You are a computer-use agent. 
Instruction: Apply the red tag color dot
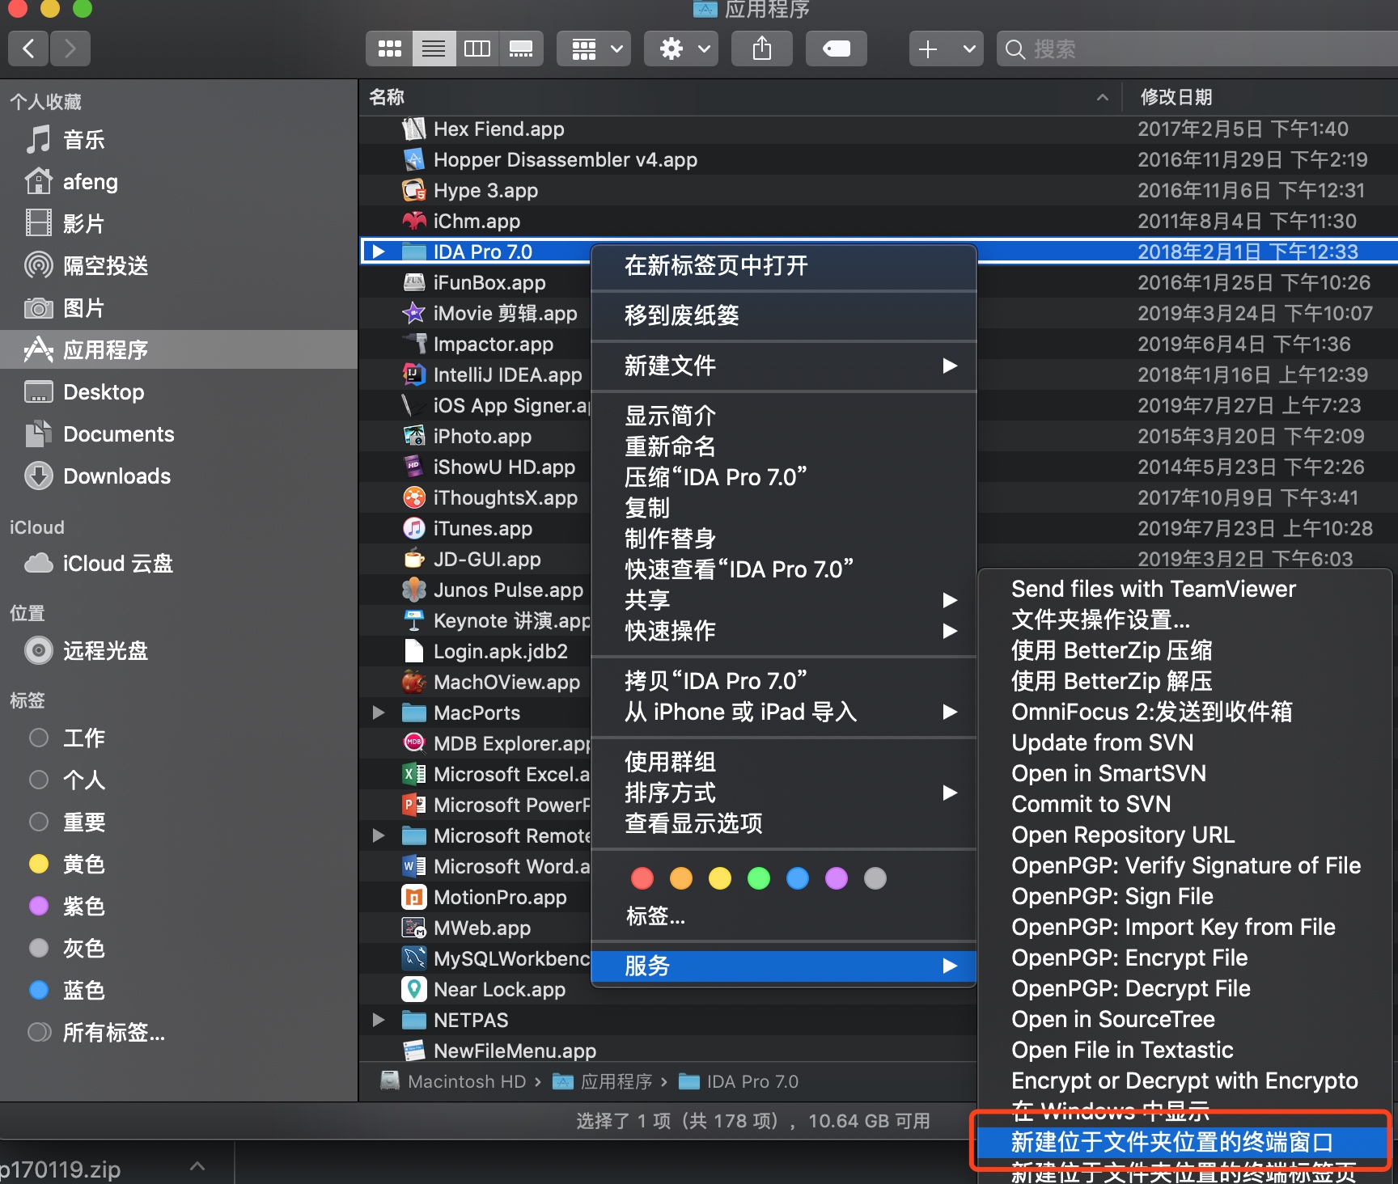click(642, 878)
